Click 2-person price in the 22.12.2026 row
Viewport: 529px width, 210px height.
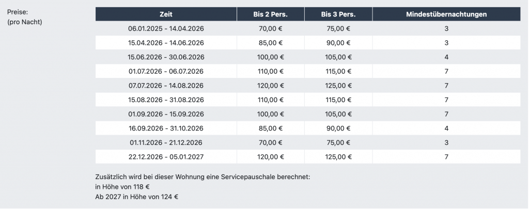[x=271, y=157]
